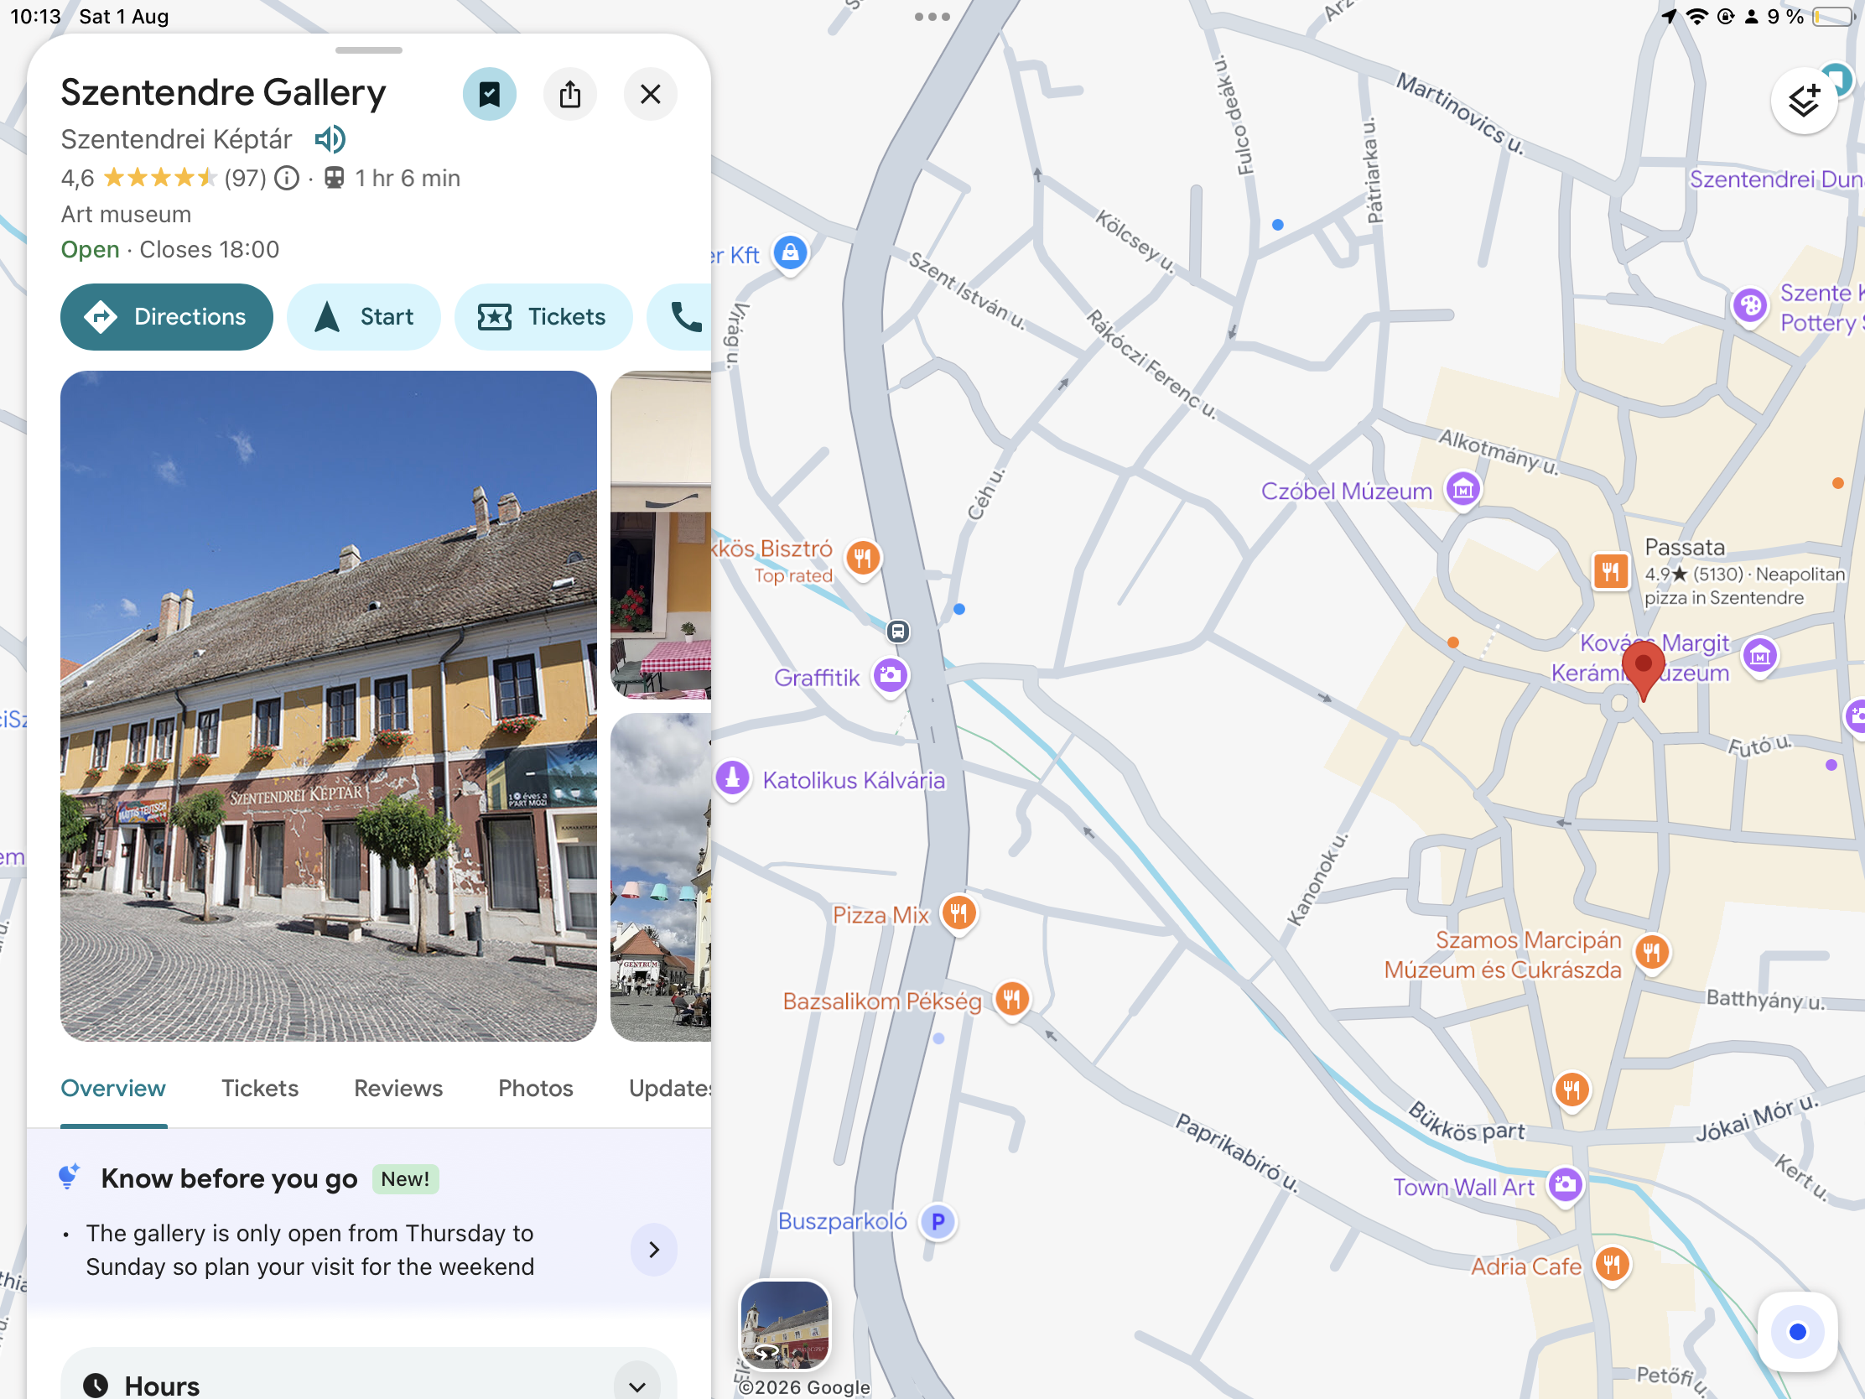The height and width of the screenshot is (1399, 1865).
Task: Open the Street View thumbnail
Action: coord(784,1325)
